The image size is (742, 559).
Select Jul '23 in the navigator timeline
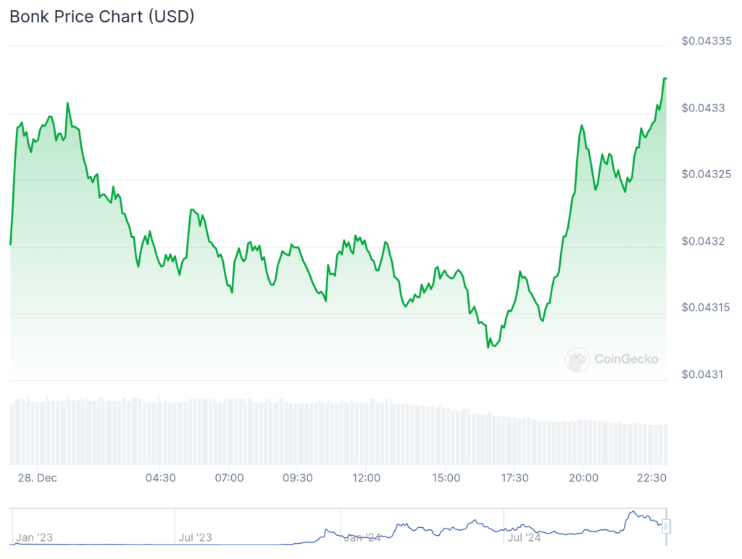(x=195, y=538)
